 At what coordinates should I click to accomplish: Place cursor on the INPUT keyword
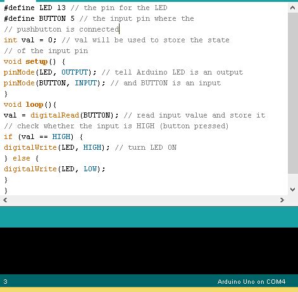[86, 83]
